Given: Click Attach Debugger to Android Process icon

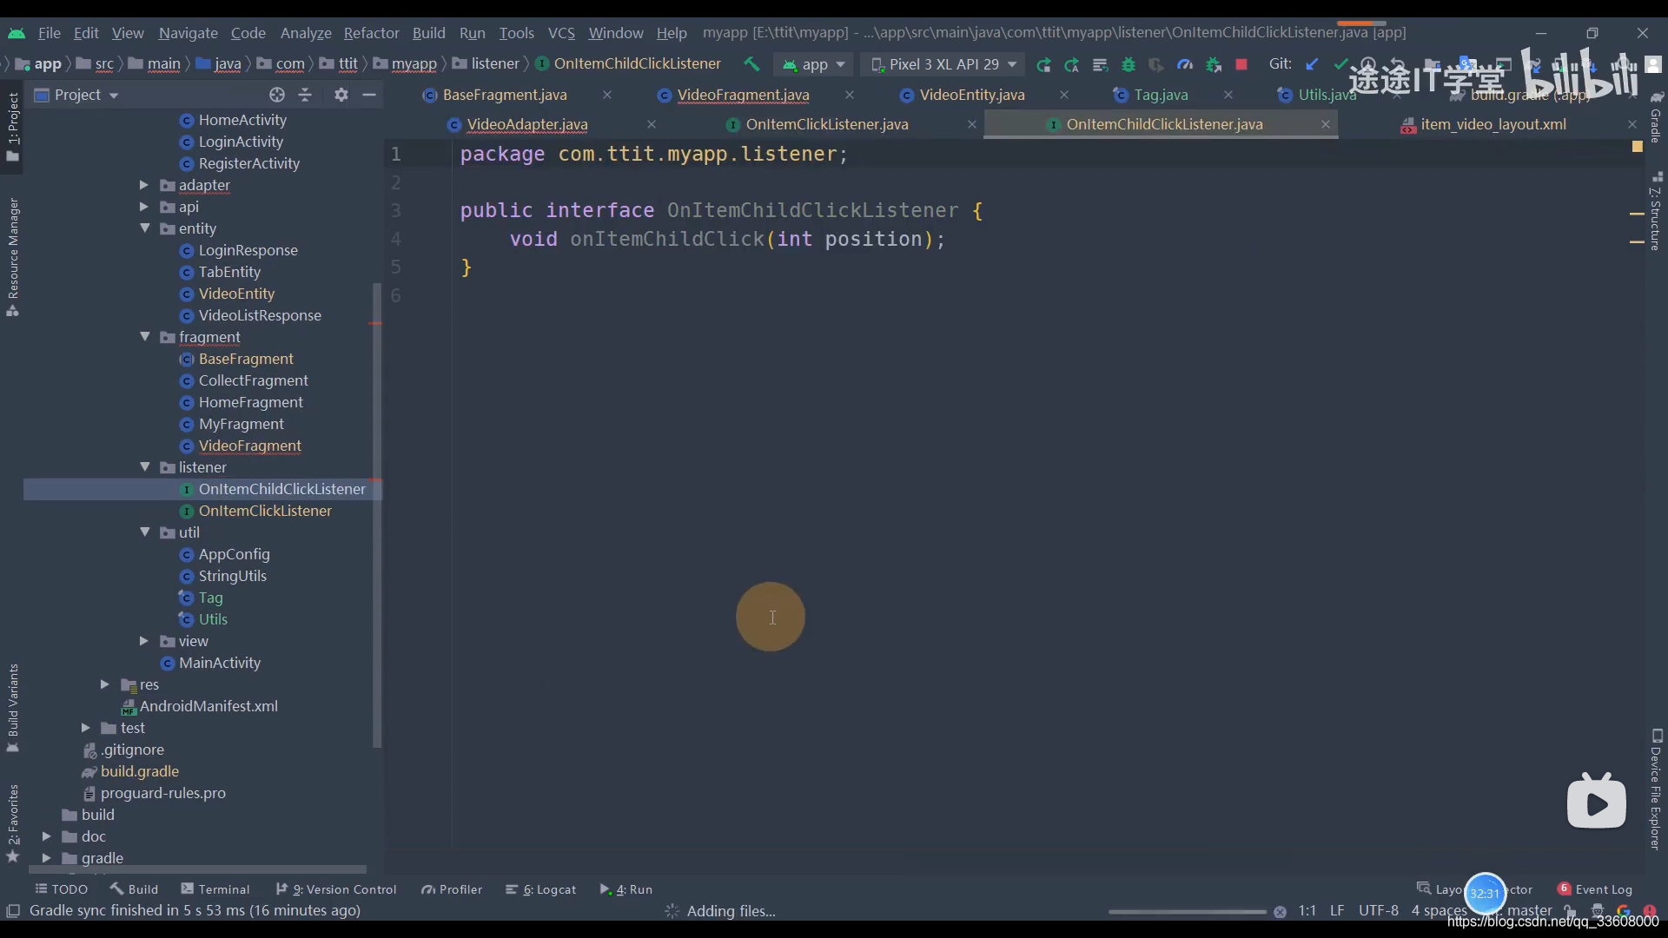Looking at the screenshot, I should 1214,64.
